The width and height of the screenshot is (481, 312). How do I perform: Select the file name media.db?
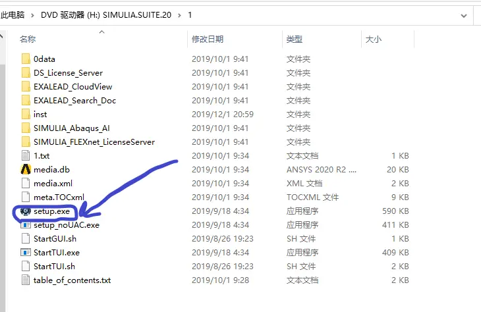[51, 169]
